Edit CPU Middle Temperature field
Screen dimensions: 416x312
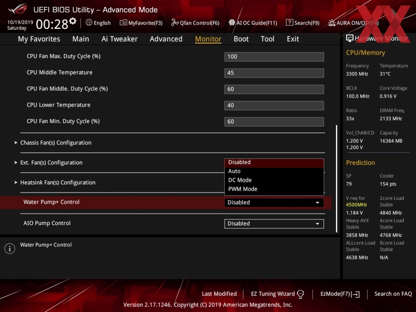coord(274,73)
